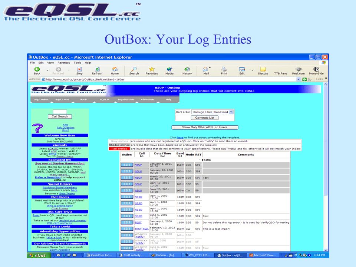Expand the Links toolbar chevron

(x=326, y=78)
